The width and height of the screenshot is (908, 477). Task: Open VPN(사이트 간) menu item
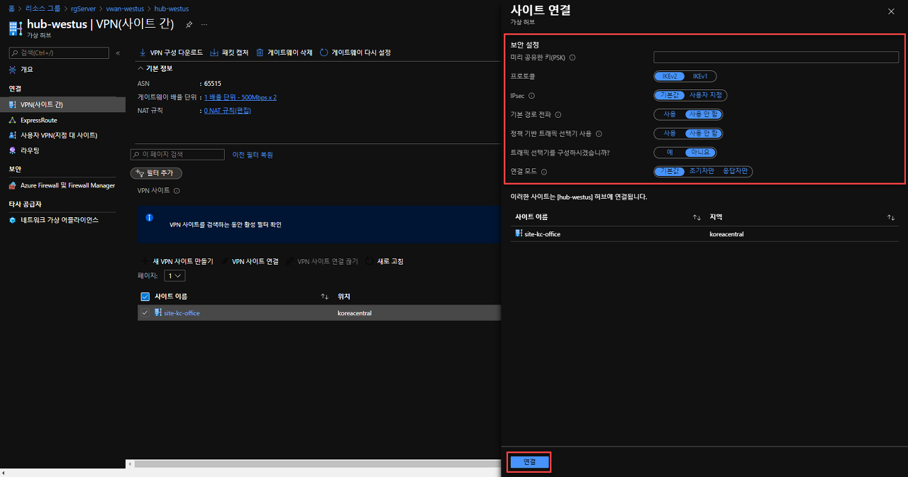(x=62, y=104)
